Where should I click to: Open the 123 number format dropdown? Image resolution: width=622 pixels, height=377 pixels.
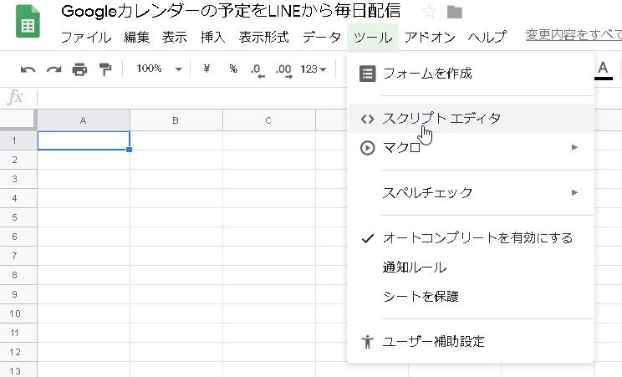click(314, 69)
